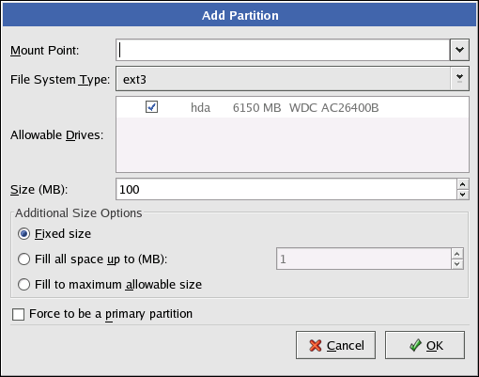The width and height of the screenshot is (479, 377).
Task: Click down arrow of fill-space spinner
Action: [x=457, y=264]
